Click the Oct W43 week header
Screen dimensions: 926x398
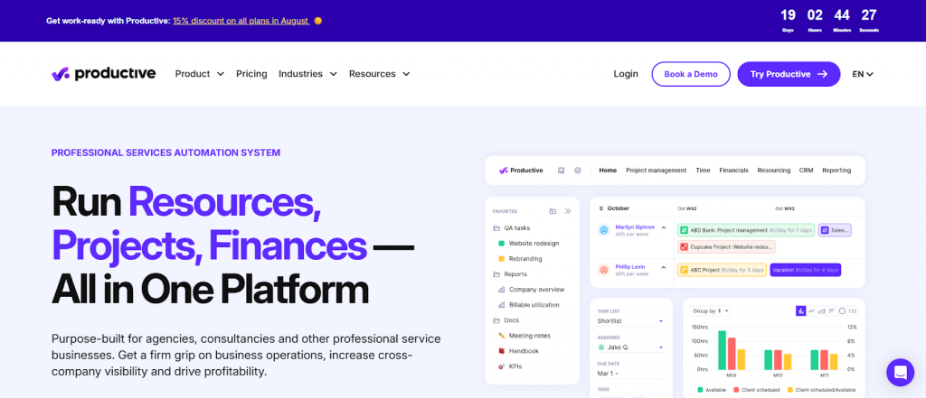[785, 208]
